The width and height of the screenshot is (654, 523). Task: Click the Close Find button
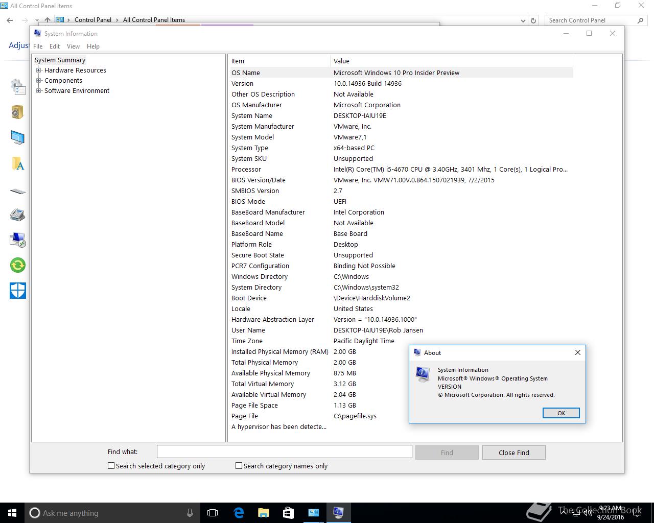point(514,453)
